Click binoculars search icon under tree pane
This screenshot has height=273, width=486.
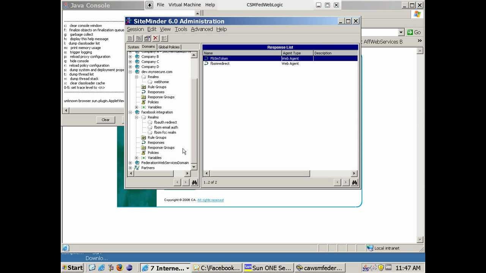[194, 182]
